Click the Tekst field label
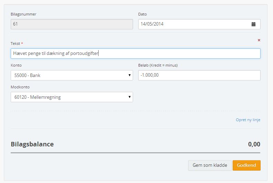The image size is (273, 183). pos(15,44)
